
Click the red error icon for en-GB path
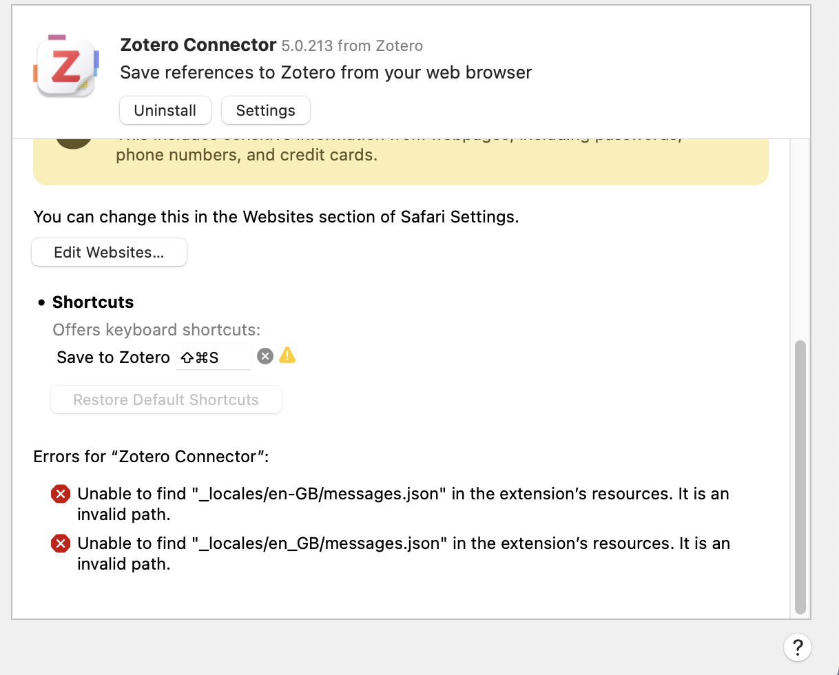(x=61, y=494)
